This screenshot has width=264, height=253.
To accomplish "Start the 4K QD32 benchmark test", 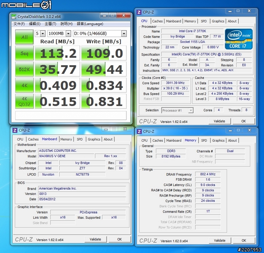I will (24, 101).
